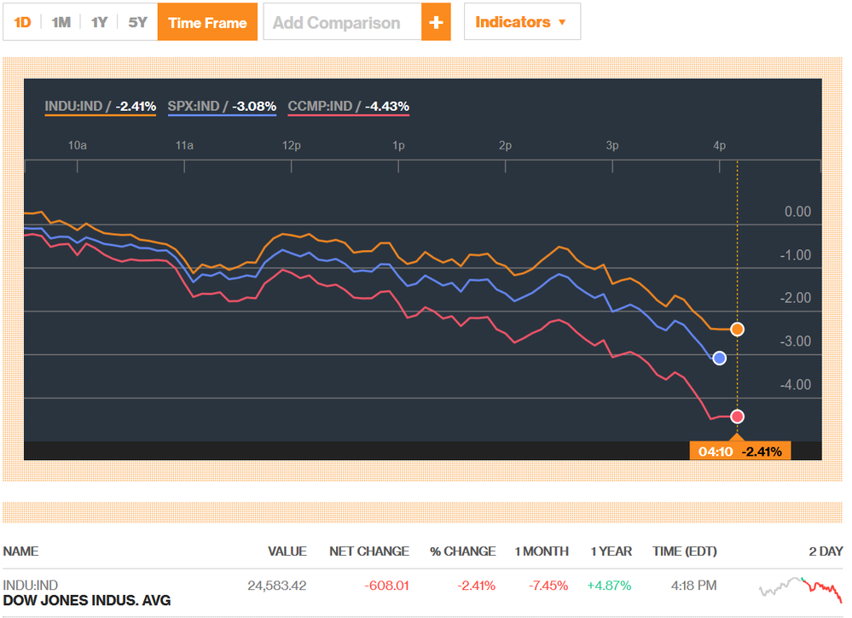852x618 pixels.
Task: Click the blue SPX endpoint marker
Action: tap(720, 358)
